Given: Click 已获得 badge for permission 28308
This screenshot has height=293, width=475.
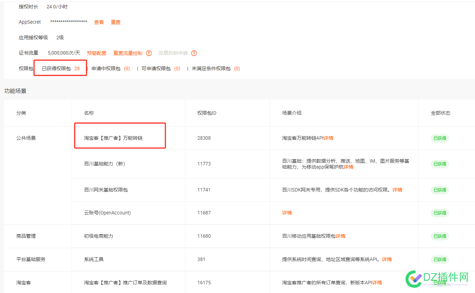Looking at the screenshot, I should [x=440, y=138].
